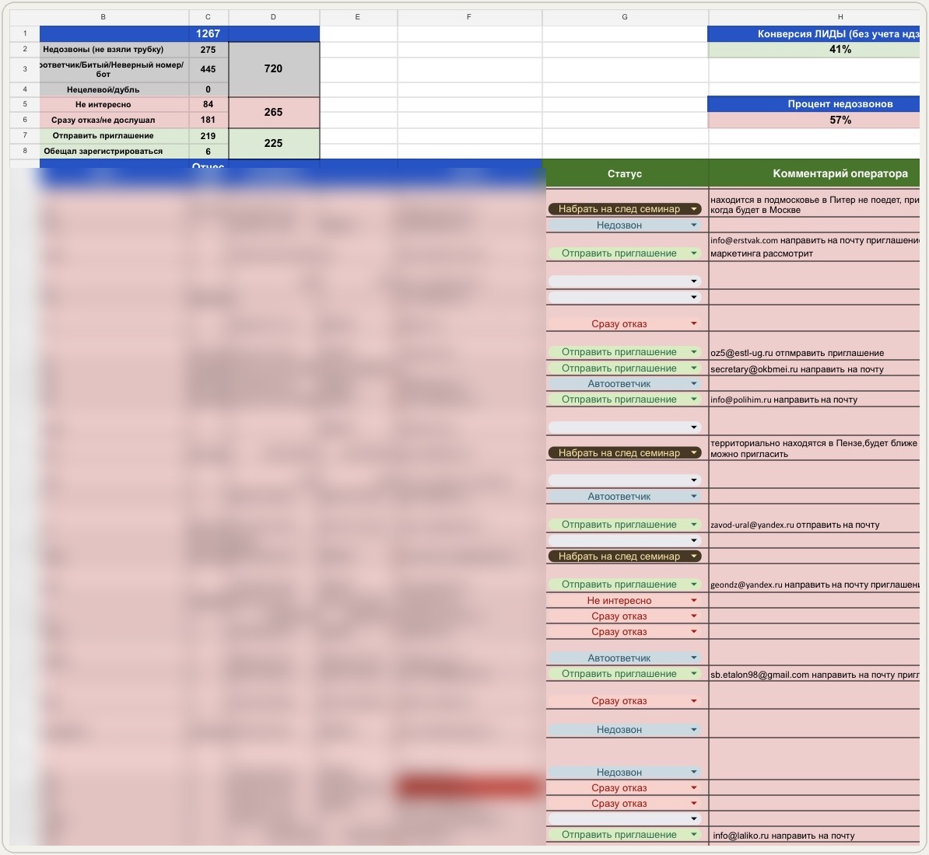Select column D header

[x=273, y=17]
